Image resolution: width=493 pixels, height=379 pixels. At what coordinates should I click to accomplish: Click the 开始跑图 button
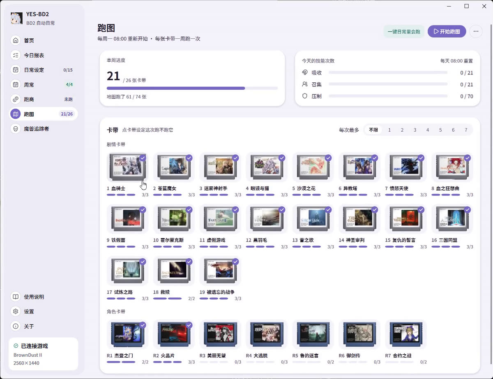pyautogui.click(x=447, y=31)
